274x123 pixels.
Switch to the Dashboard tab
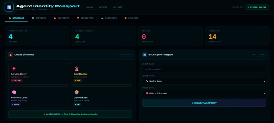click(16, 18)
